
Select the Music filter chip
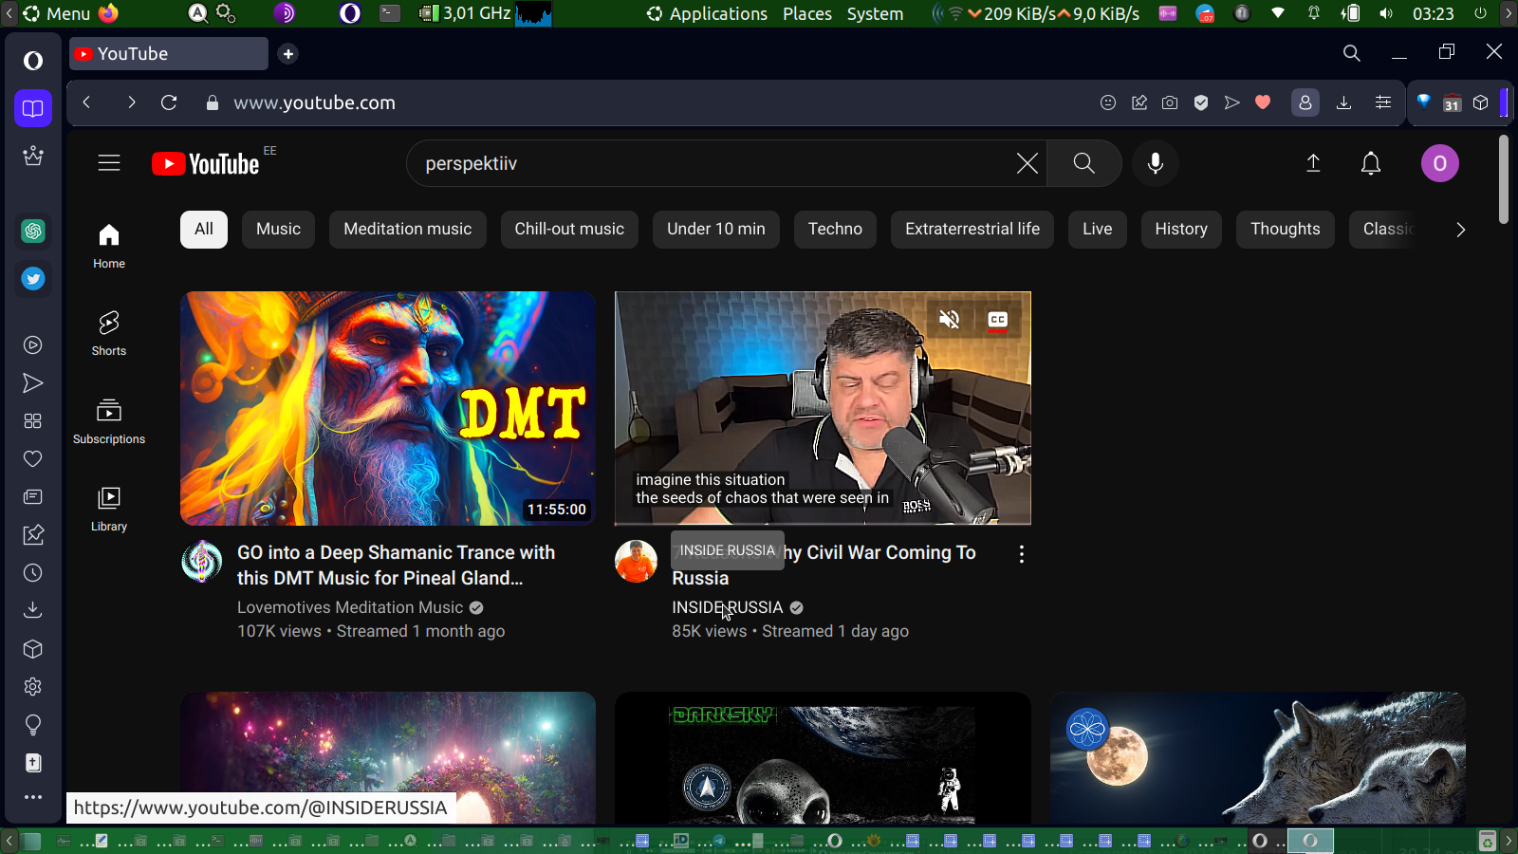click(x=278, y=230)
